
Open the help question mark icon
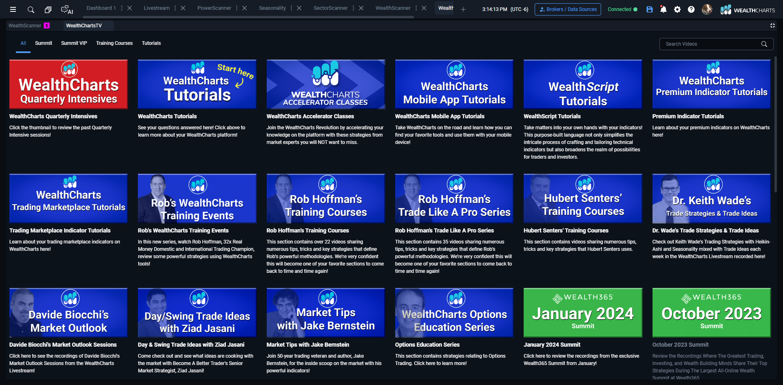[691, 9]
